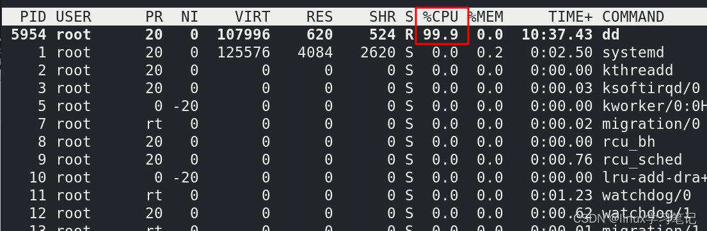The image size is (707, 231).
Task: Click the 10:37.43 time value
Action: (x=557, y=34)
